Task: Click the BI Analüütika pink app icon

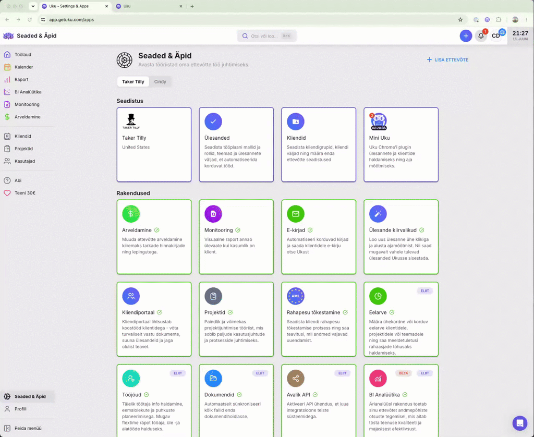Action: [378, 379]
